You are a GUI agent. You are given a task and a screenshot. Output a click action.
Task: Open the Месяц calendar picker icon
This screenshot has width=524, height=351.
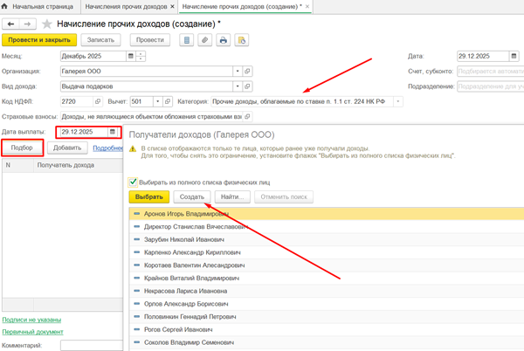(x=131, y=56)
